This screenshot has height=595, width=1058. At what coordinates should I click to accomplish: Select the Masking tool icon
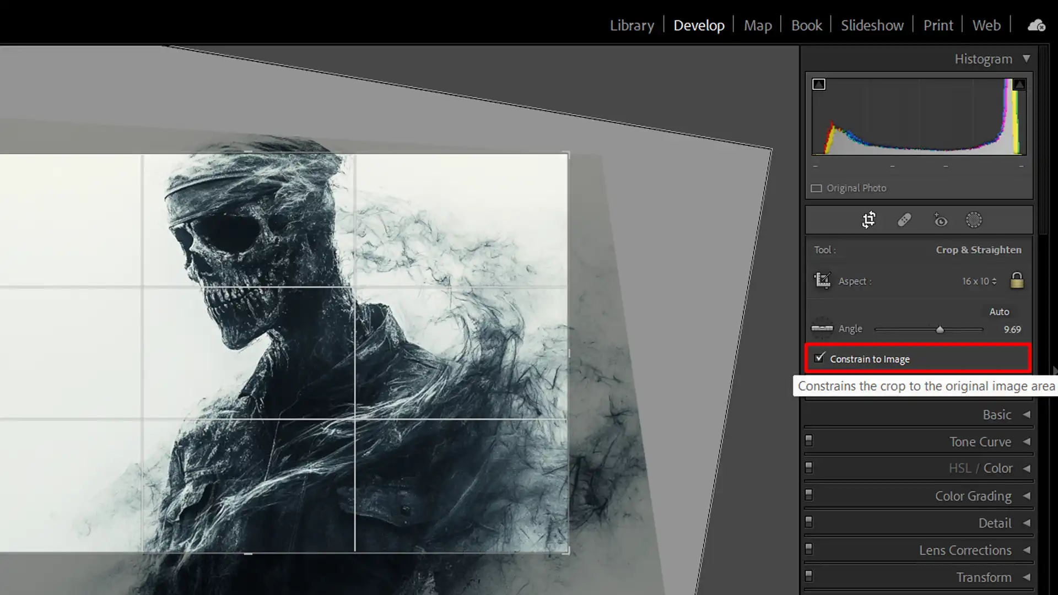(974, 220)
